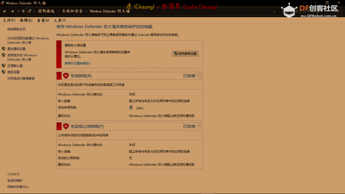Click the firewall icon in title bar

[3, 3]
